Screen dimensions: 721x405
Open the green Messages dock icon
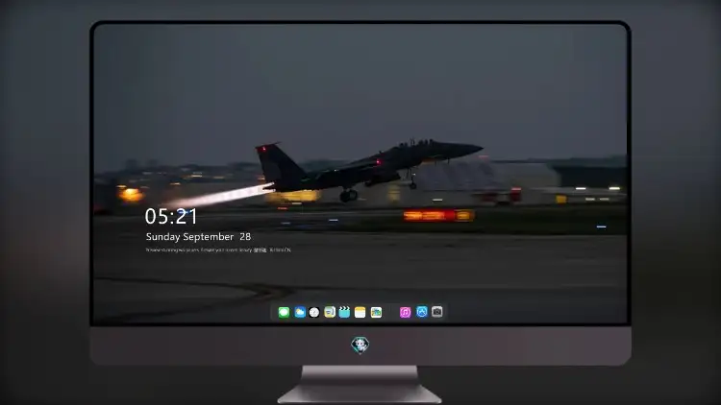[284, 312]
